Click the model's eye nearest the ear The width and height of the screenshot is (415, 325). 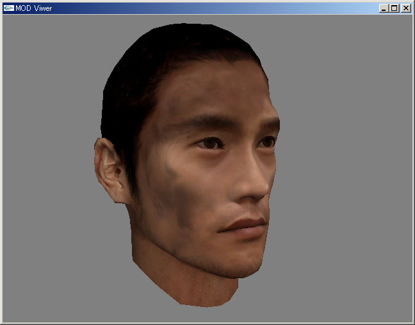pyautogui.click(x=209, y=144)
